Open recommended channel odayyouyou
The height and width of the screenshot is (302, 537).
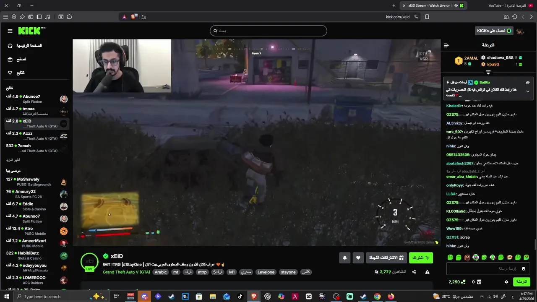click(36, 268)
